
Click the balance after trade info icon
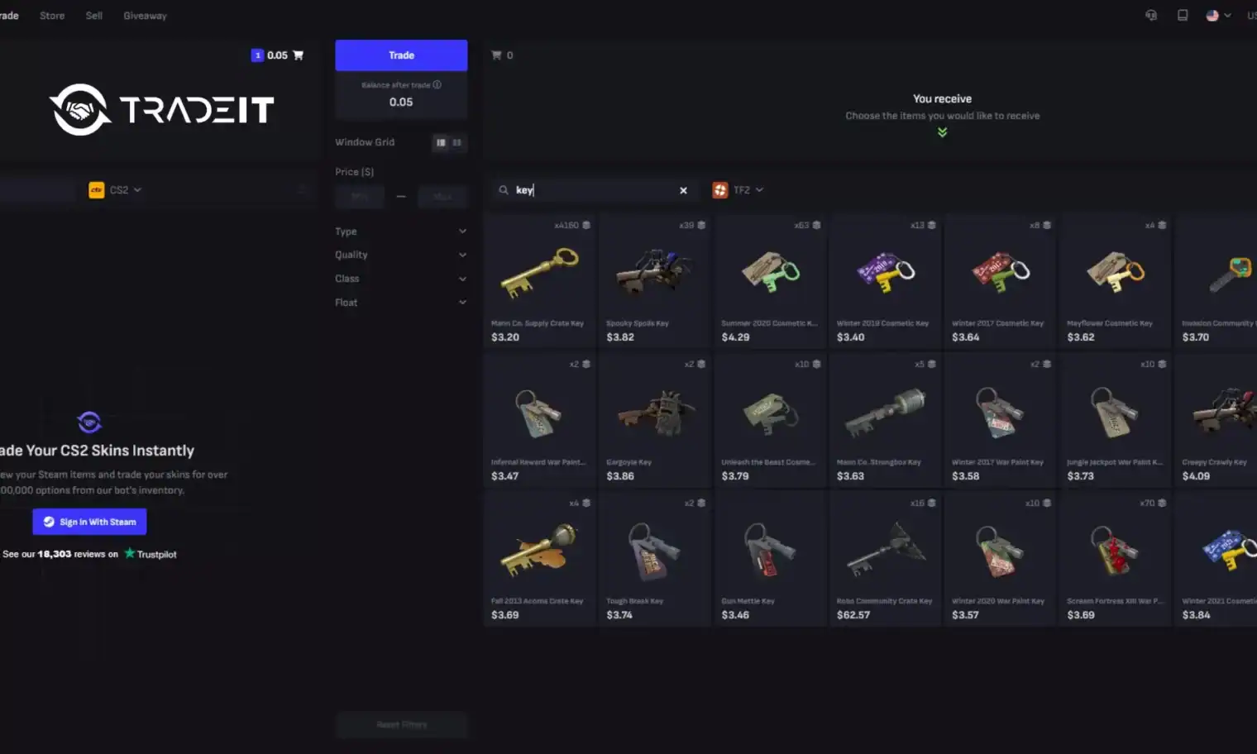(437, 84)
